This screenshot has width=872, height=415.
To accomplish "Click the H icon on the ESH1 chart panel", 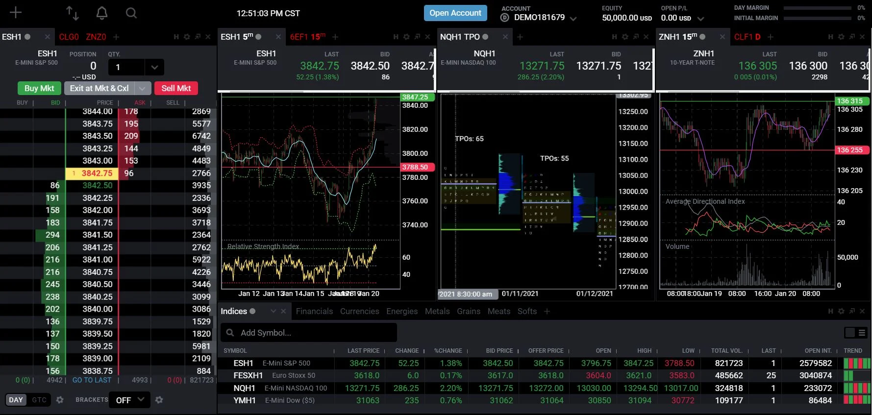I will point(396,37).
